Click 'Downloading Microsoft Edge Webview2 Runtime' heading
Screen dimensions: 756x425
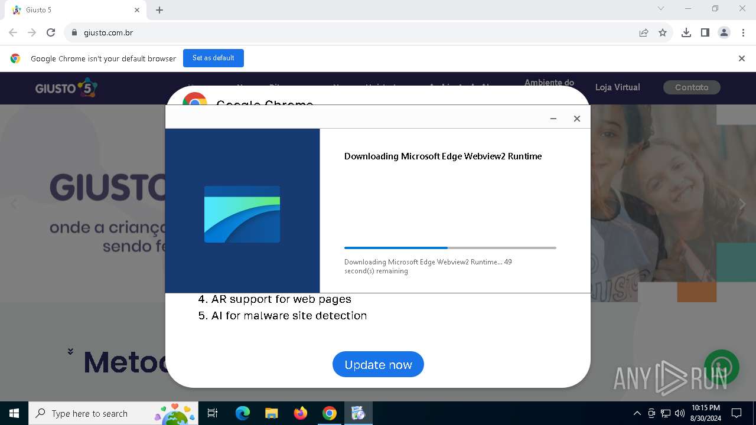(x=443, y=156)
